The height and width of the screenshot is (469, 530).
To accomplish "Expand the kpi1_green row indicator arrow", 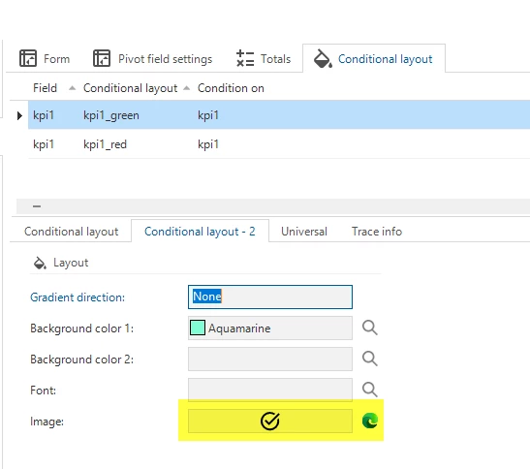I will tap(19, 115).
